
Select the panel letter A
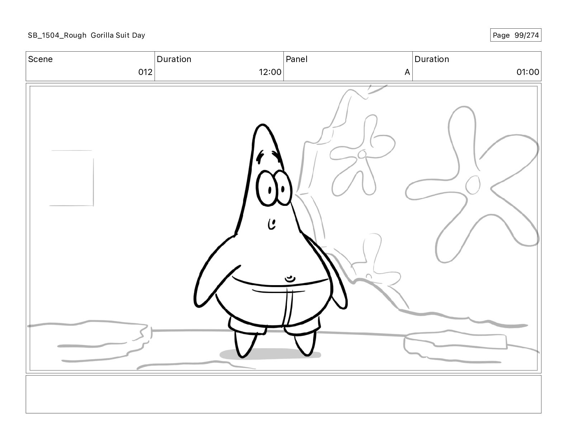pyautogui.click(x=407, y=72)
